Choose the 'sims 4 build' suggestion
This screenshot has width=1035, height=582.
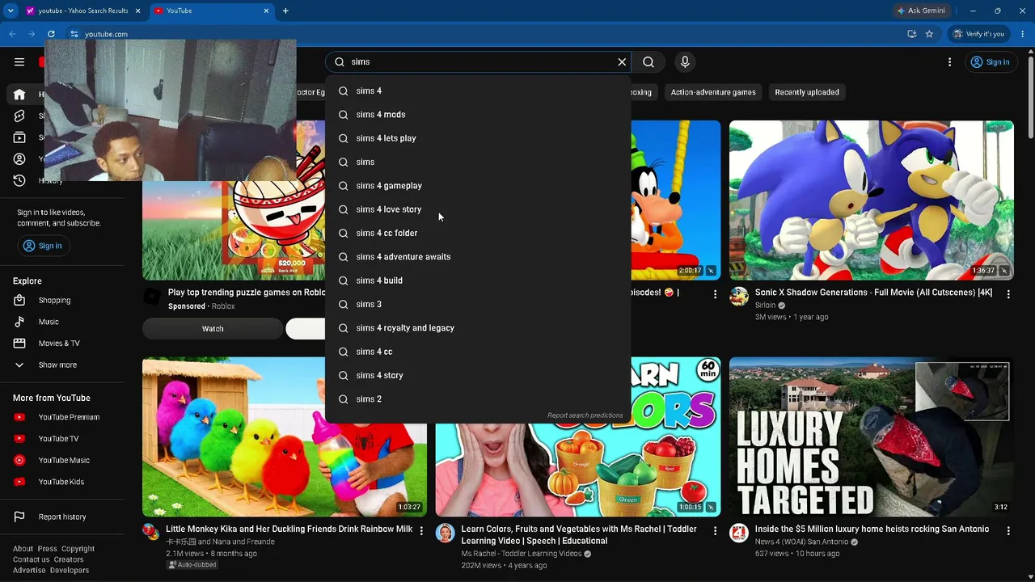478,280
